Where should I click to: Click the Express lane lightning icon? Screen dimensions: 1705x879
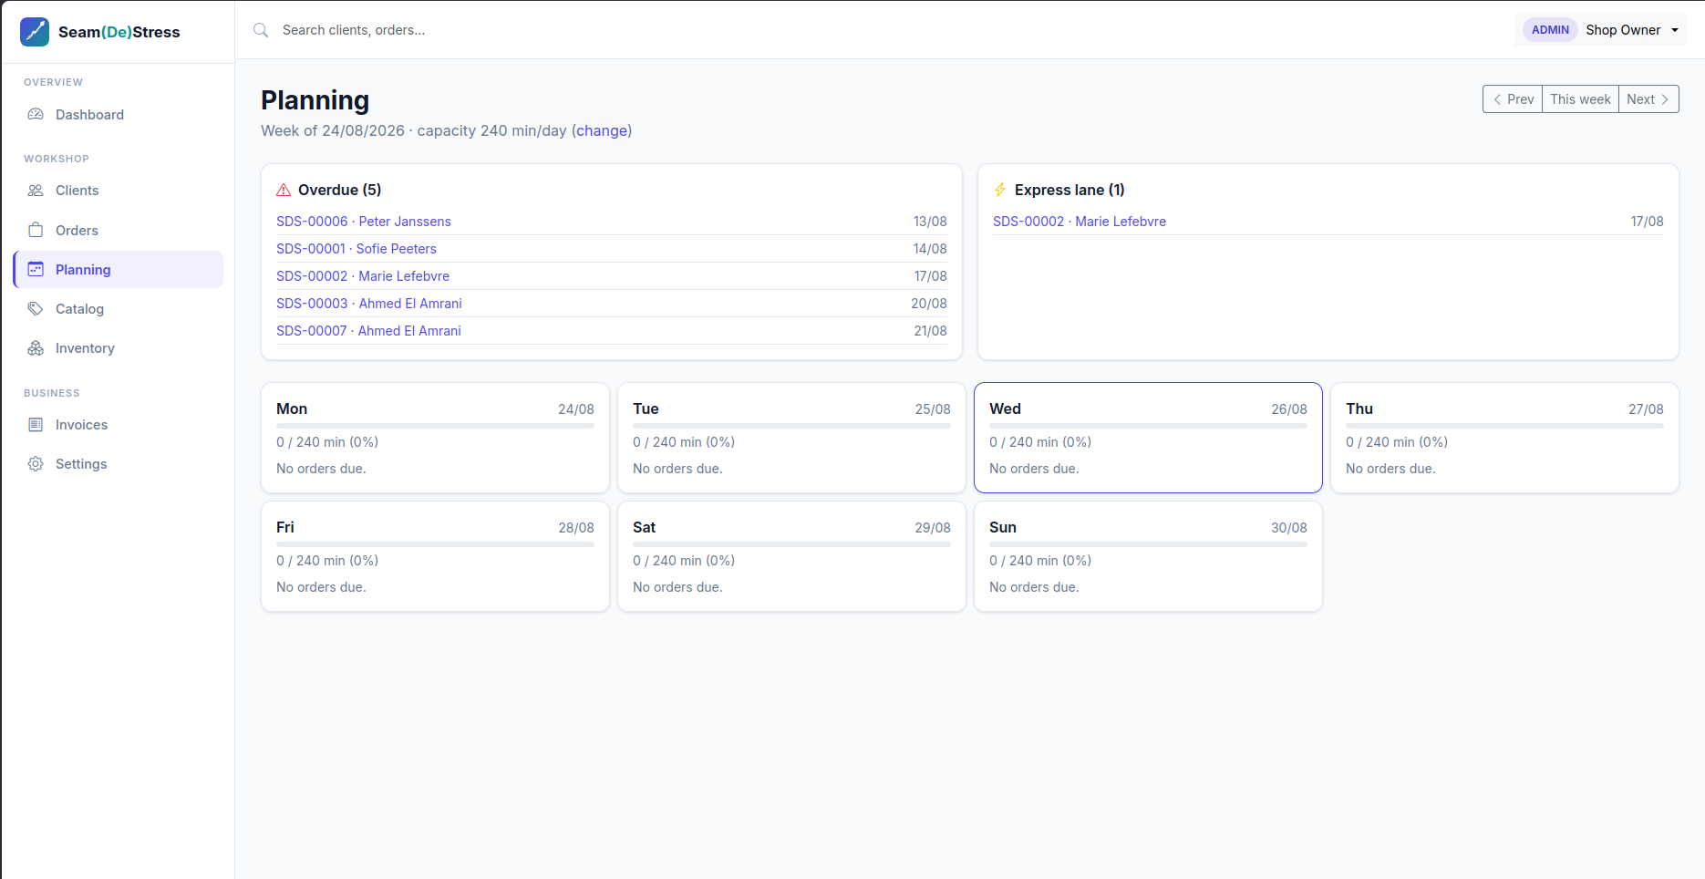1000,190
